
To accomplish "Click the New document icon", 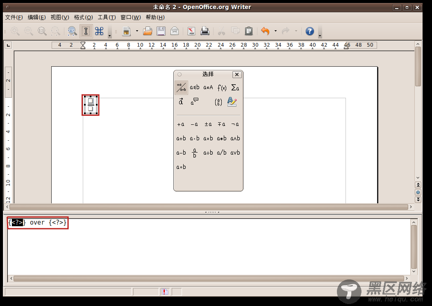I will [127, 31].
